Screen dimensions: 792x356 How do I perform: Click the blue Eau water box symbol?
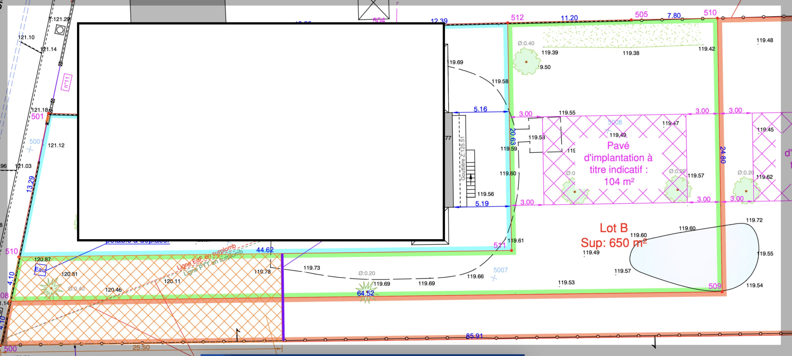40,270
